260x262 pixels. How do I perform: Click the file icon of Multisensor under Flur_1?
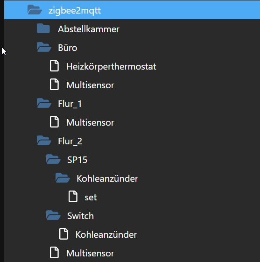click(x=54, y=122)
